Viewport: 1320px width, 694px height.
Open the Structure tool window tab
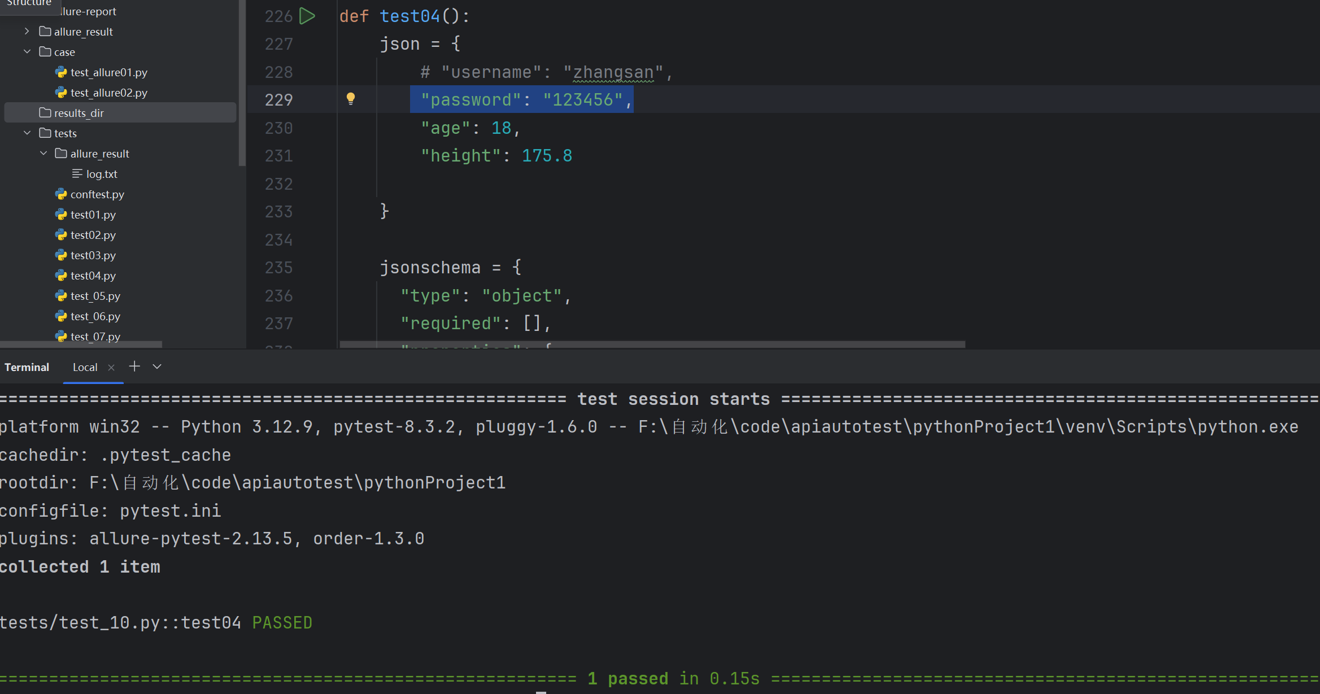pos(29,3)
